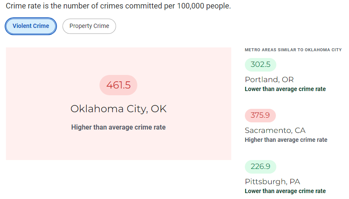The width and height of the screenshot is (349, 199).
Task: Switch to the Property Crime option
Action: [89, 26]
